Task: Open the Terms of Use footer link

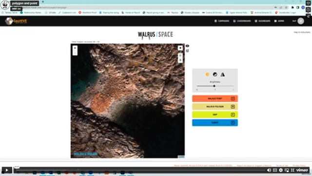Action: 282,165
